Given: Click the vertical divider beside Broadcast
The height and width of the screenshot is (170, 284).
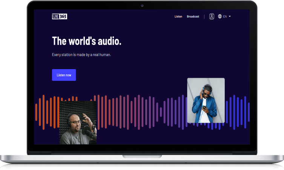Looking at the screenshot, I should pyautogui.click(x=204, y=17).
